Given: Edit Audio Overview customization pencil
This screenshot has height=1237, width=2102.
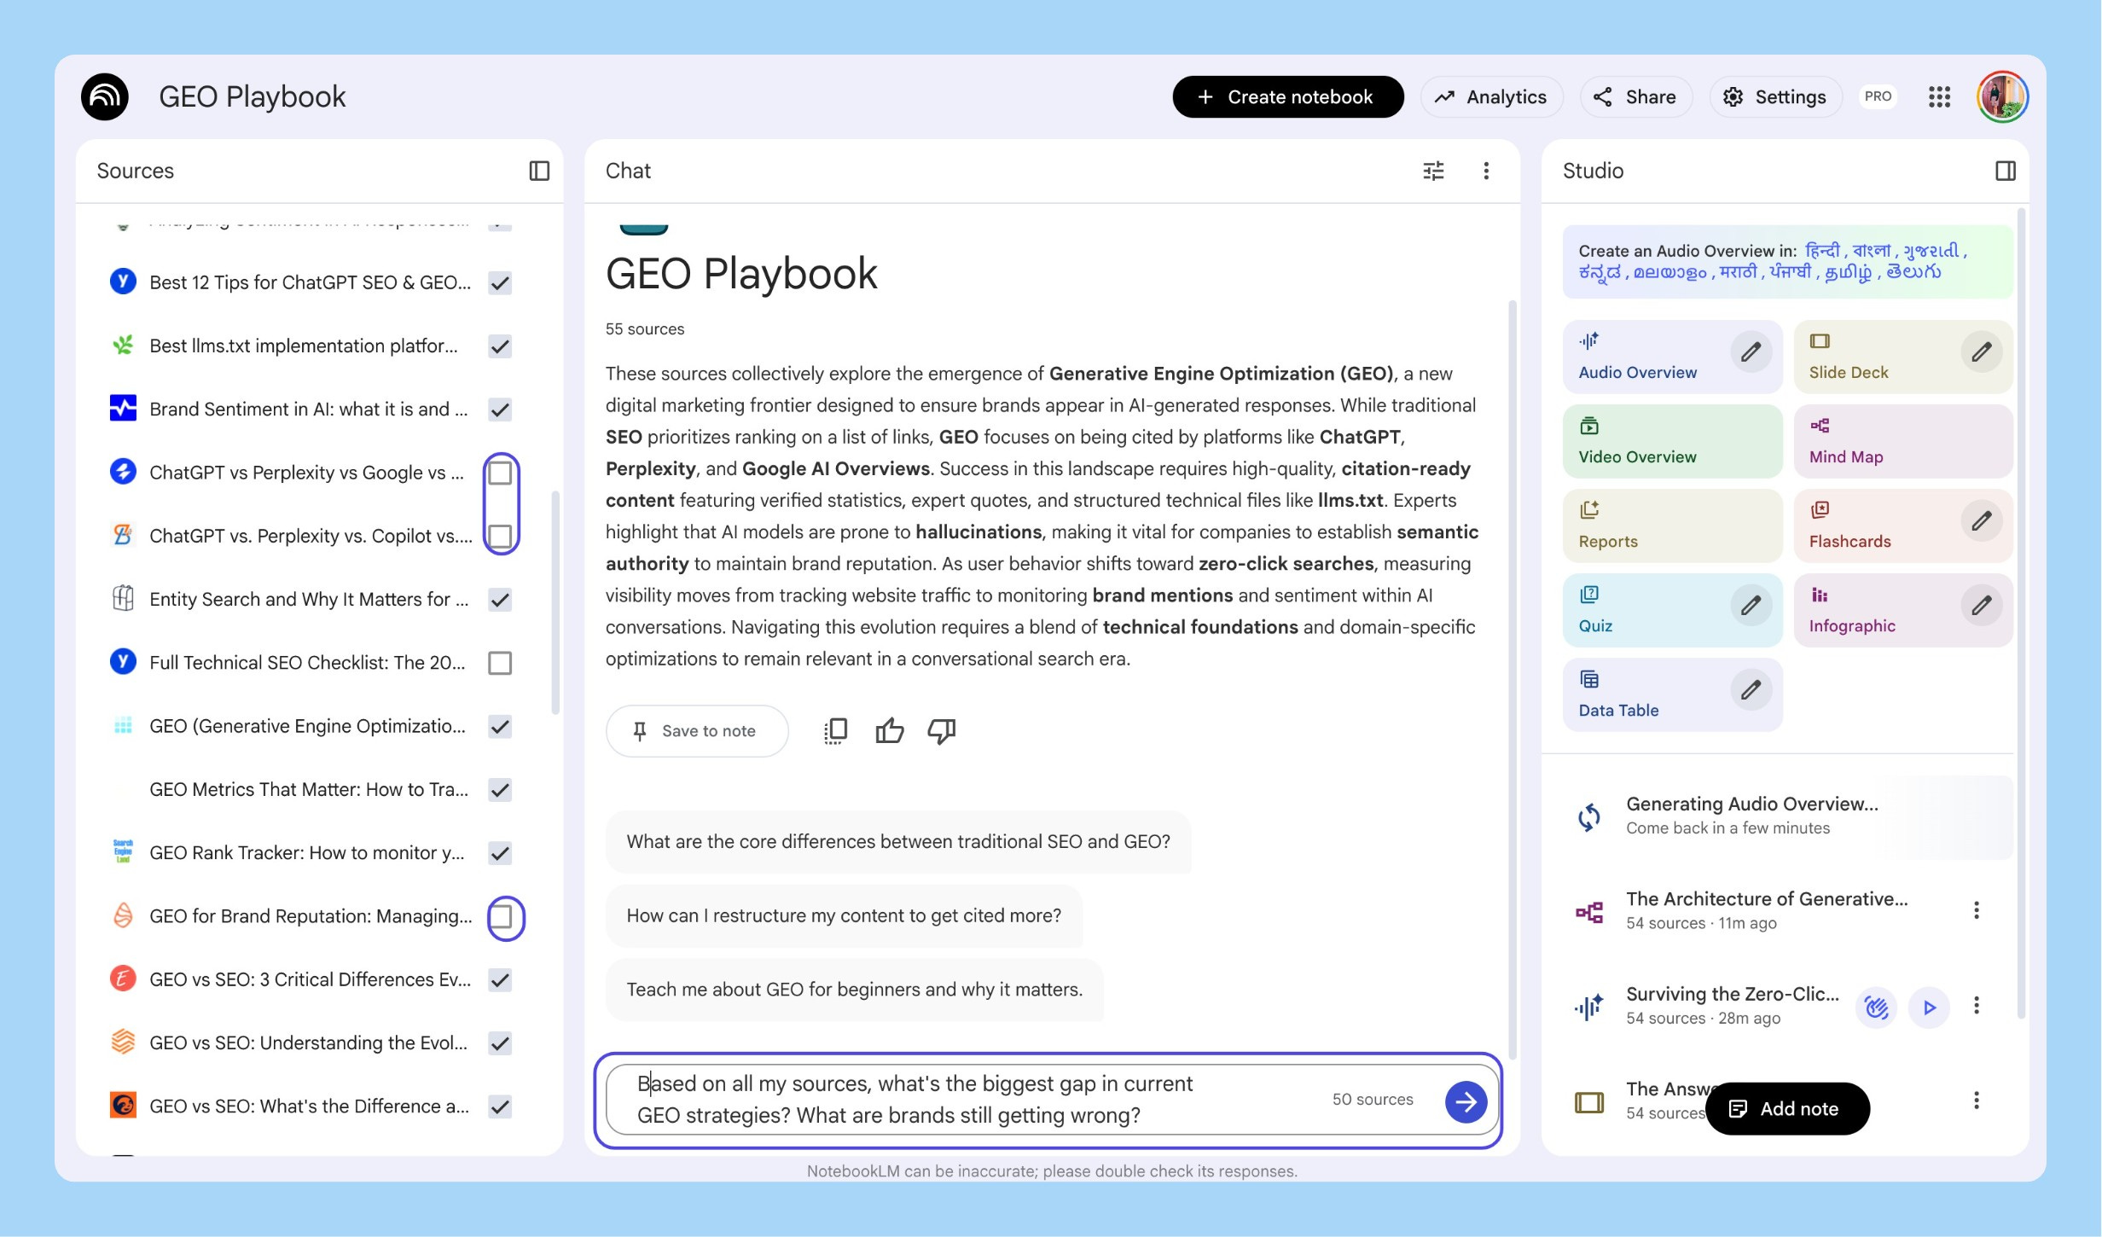Looking at the screenshot, I should pyautogui.click(x=1751, y=352).
